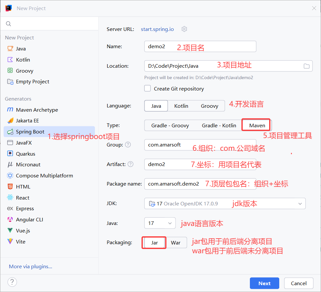Image resolution: width=321 pixels, height=292 pixels.
Task: Choose Maven Archetype generator icon
Action: click(10, 109)
